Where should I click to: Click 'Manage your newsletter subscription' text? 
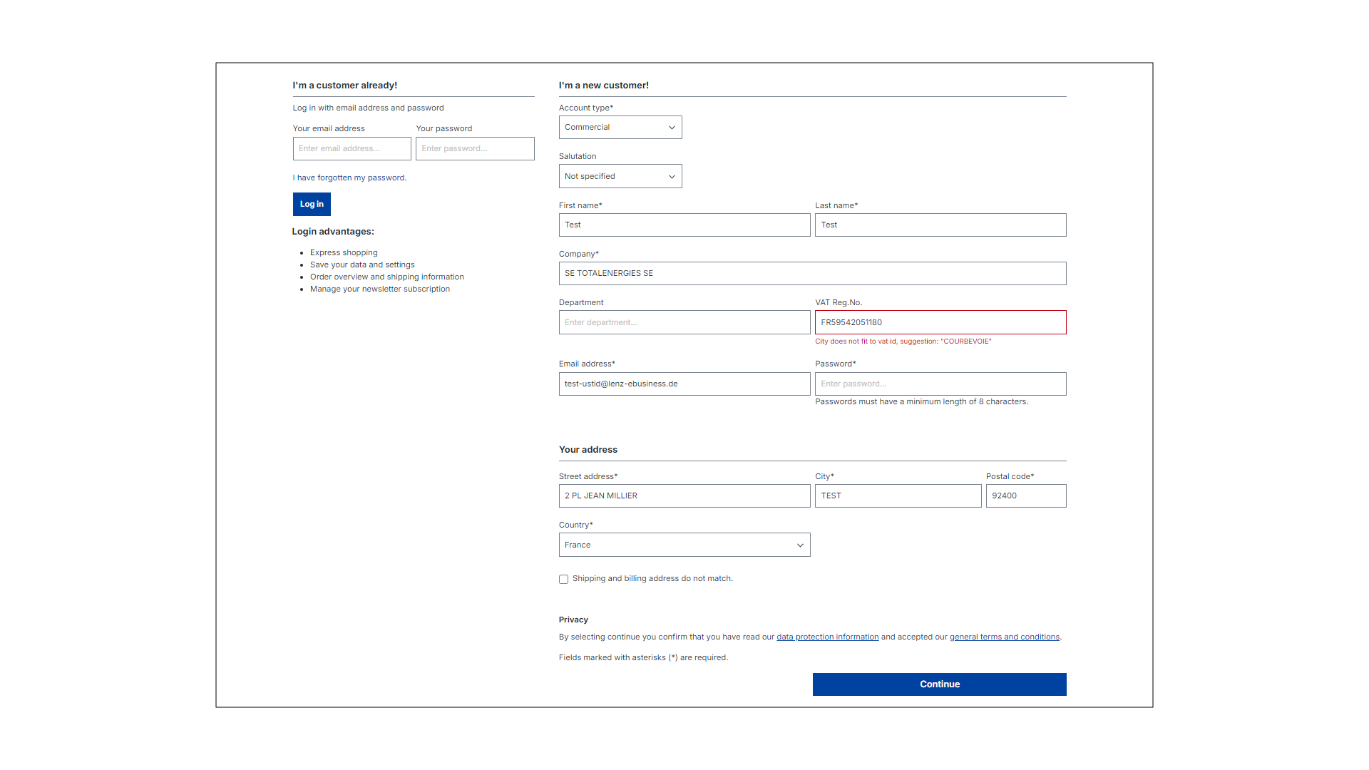[x=380, y=289]
